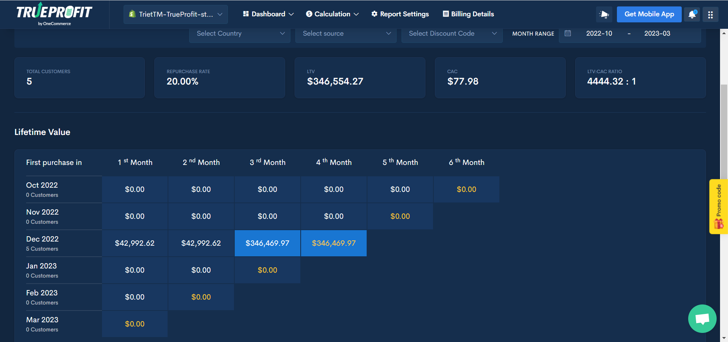The image size is (728, 342).
Task: Click Report Settings
Action: (x=400, y=14)
